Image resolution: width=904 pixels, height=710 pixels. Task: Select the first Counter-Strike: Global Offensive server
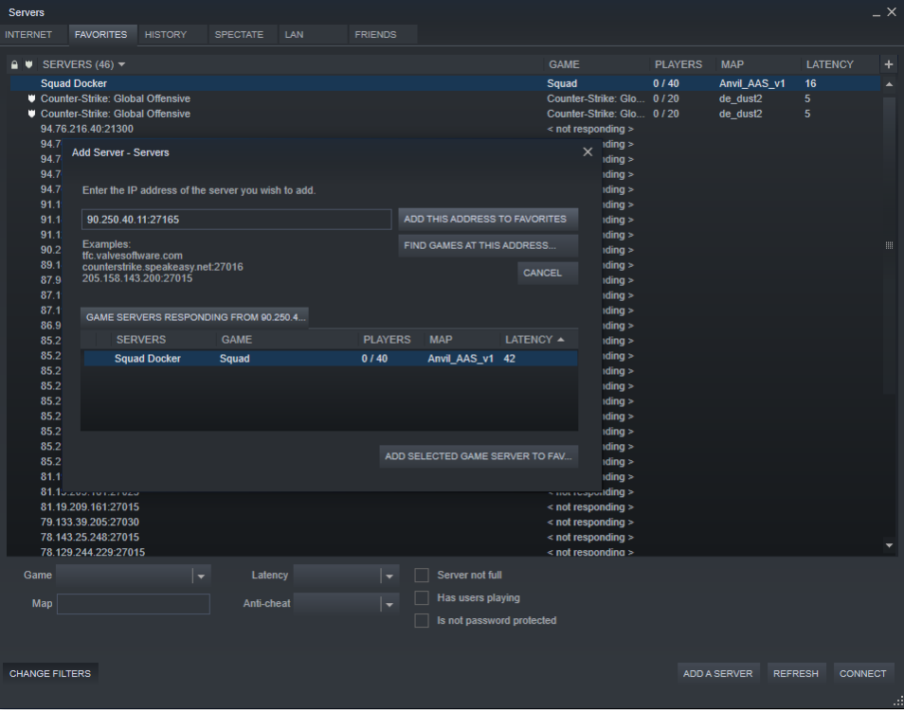445,98
